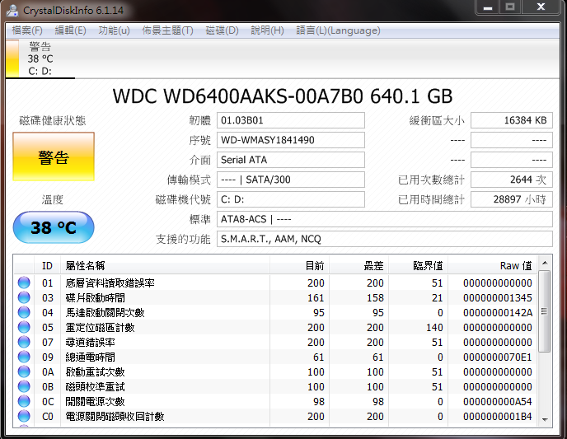Screen dimensions: 567x439
Task: Click status circle for attribute 01
Action: [24, 283]
